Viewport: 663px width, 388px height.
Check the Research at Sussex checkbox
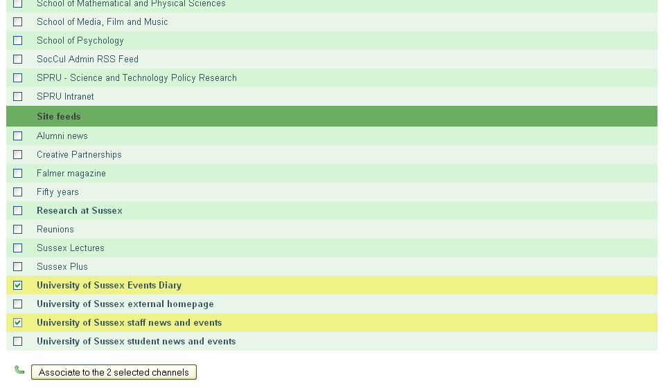[18, 211]
